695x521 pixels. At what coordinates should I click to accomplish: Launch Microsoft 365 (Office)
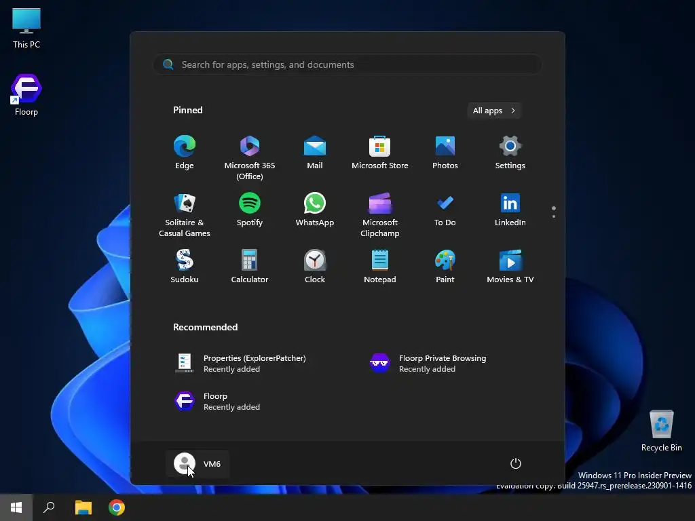pos(250,157)
